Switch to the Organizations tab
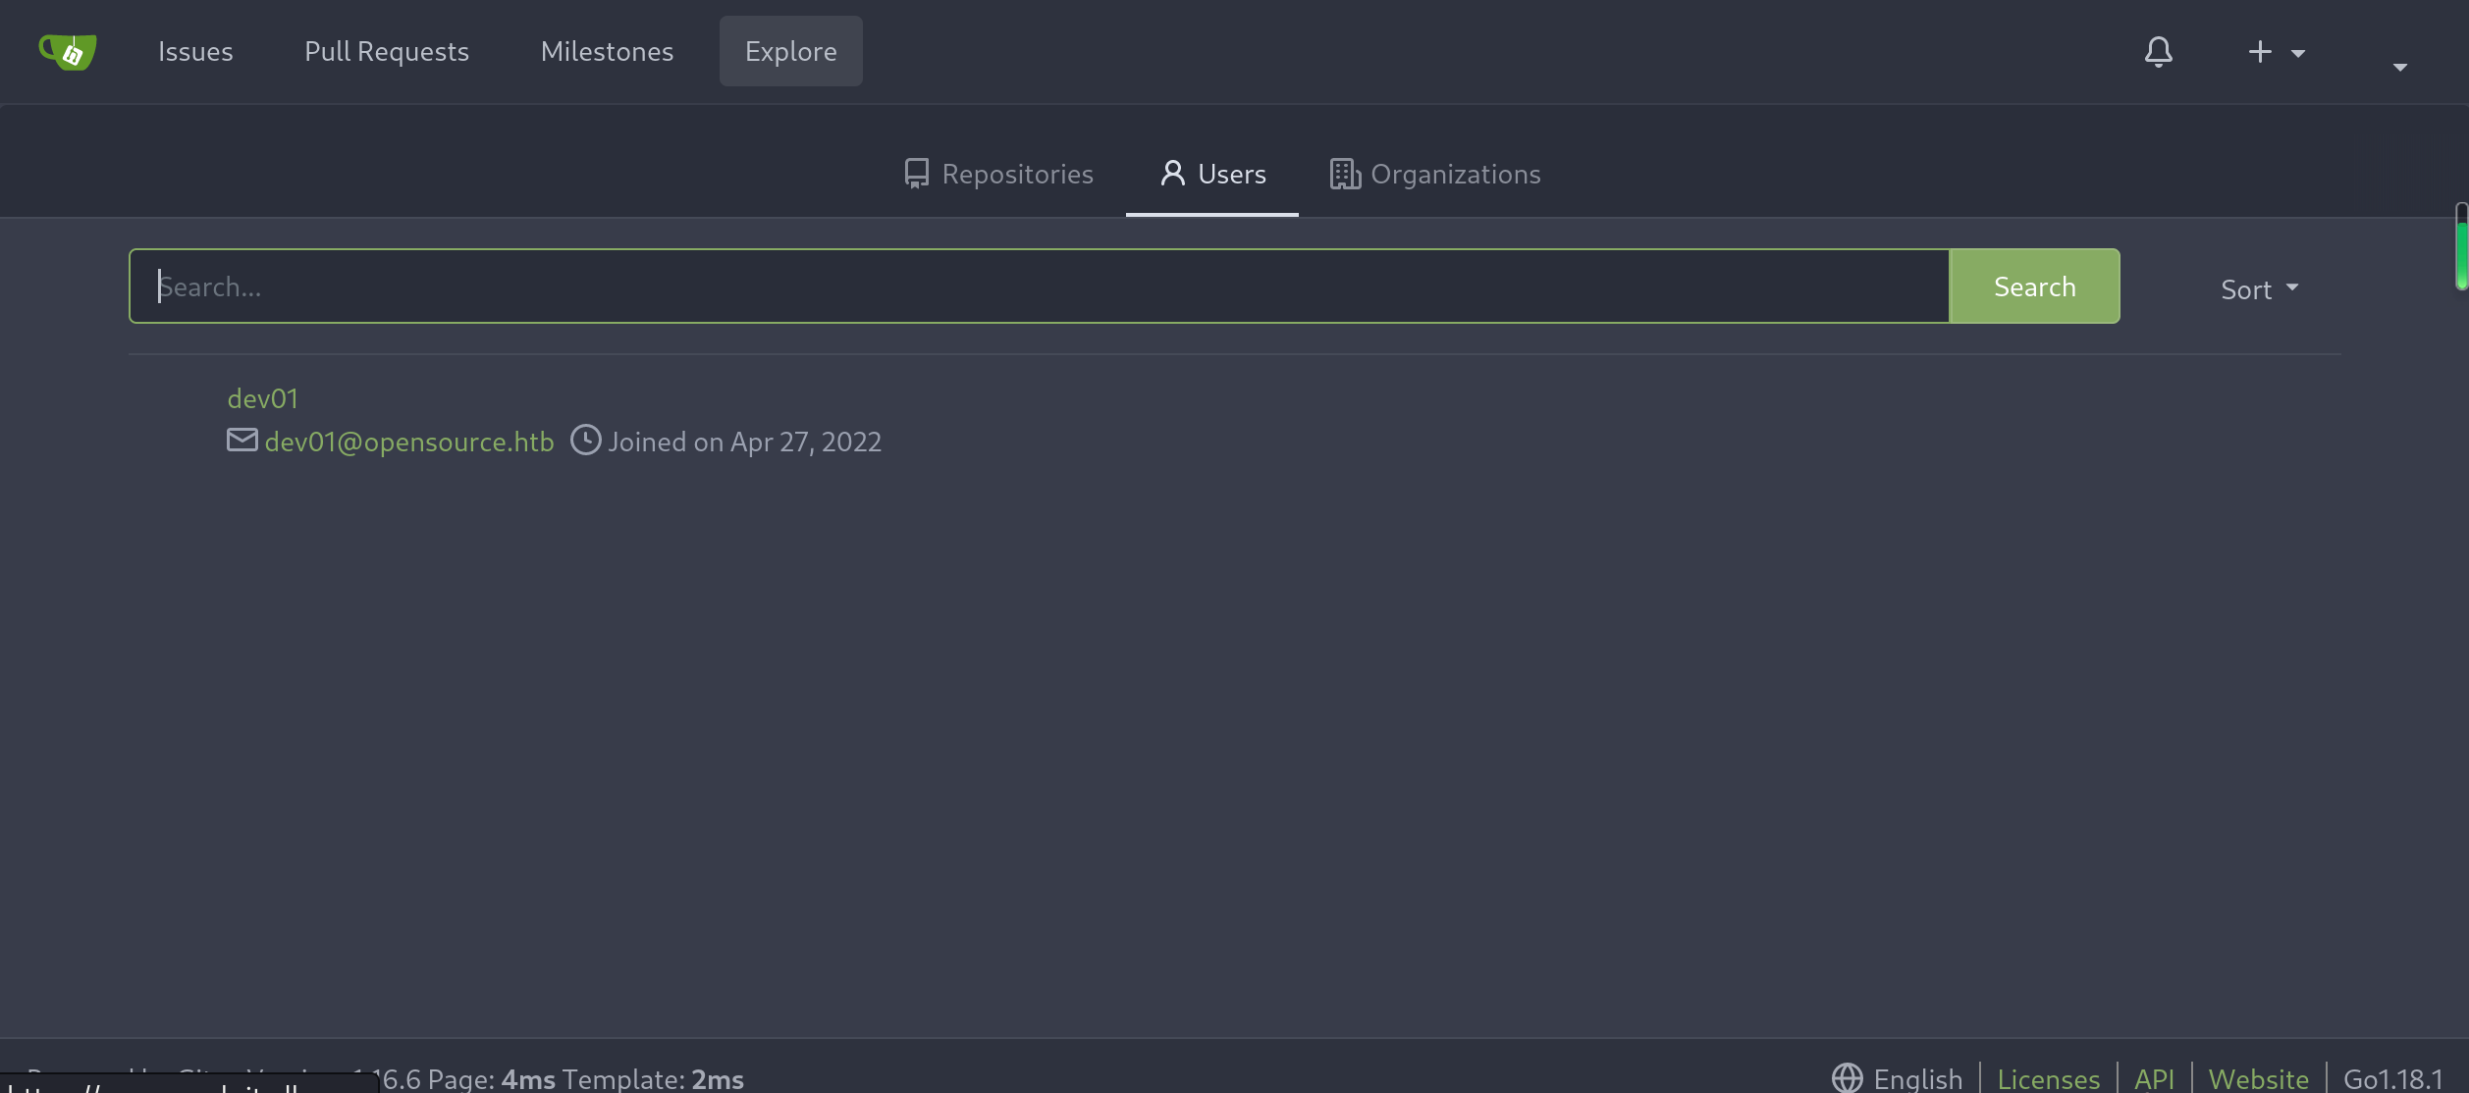The height and width of the screenshot is (1093, 2469). 1455,174
